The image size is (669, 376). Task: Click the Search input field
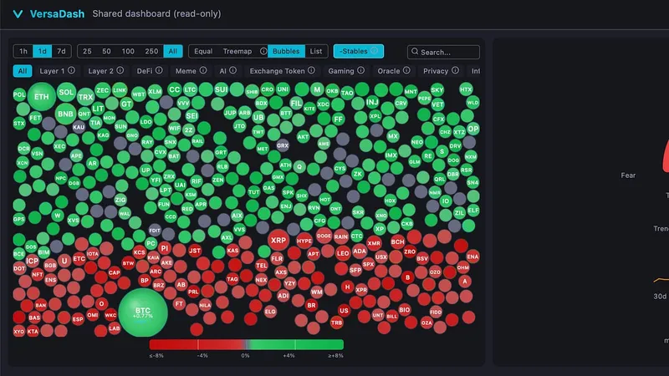coord(443,52)
